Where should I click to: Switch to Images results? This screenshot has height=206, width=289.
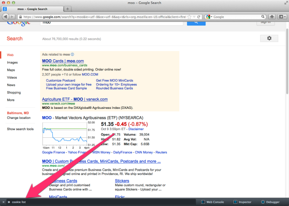pyautogui.click(x=12, y=62)
